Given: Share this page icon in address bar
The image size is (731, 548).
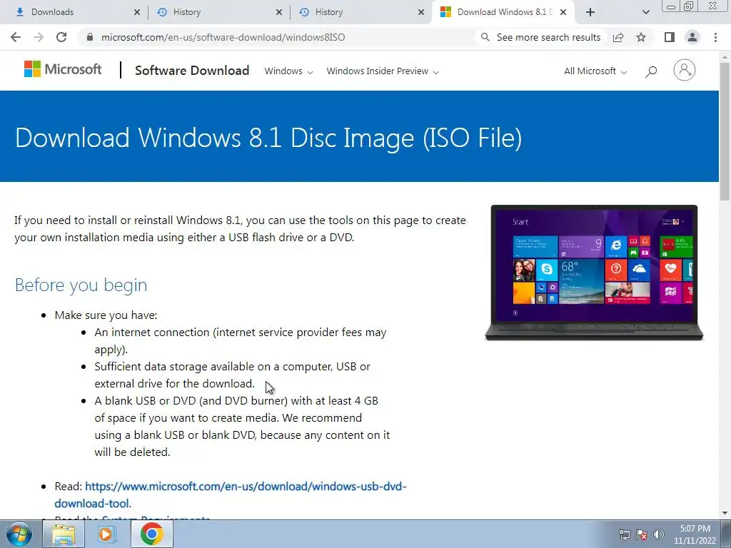Looking at the screenshot, I should 618,37.
